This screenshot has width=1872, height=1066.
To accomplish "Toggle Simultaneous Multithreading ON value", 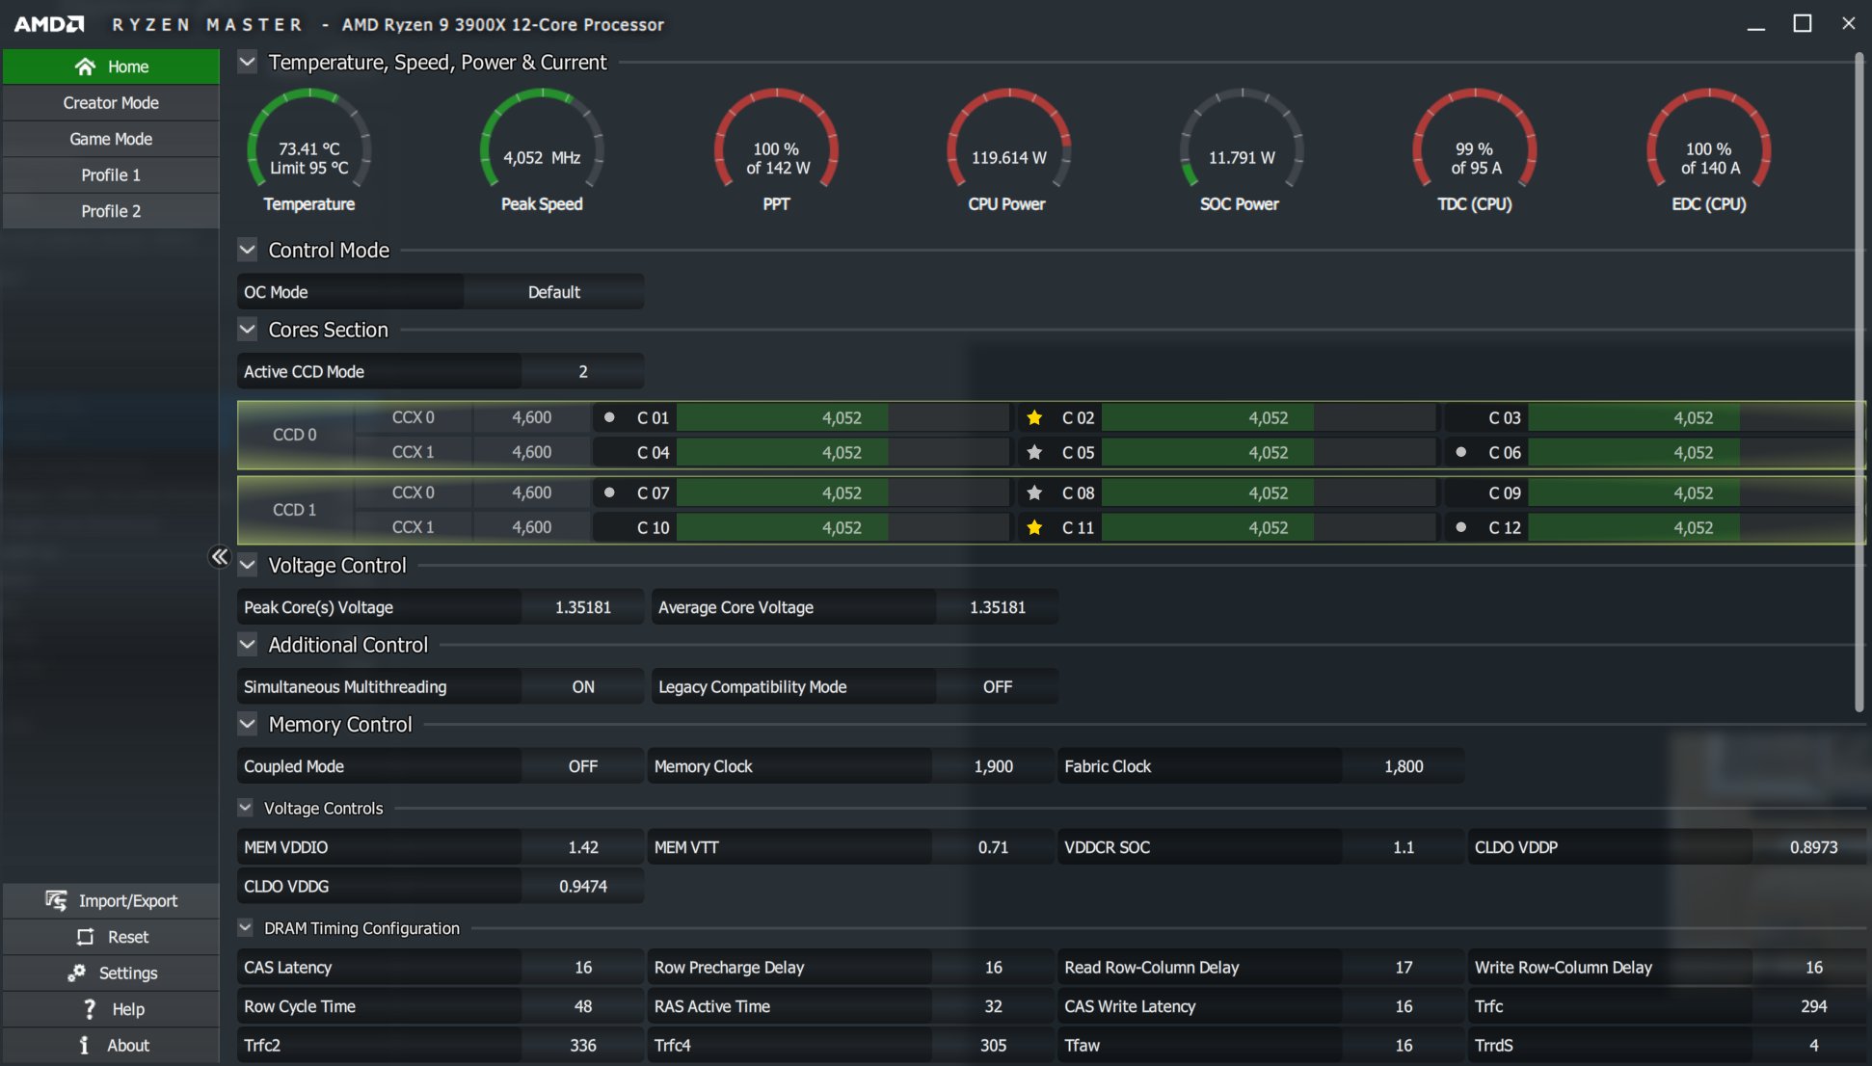I will [583, 686].
